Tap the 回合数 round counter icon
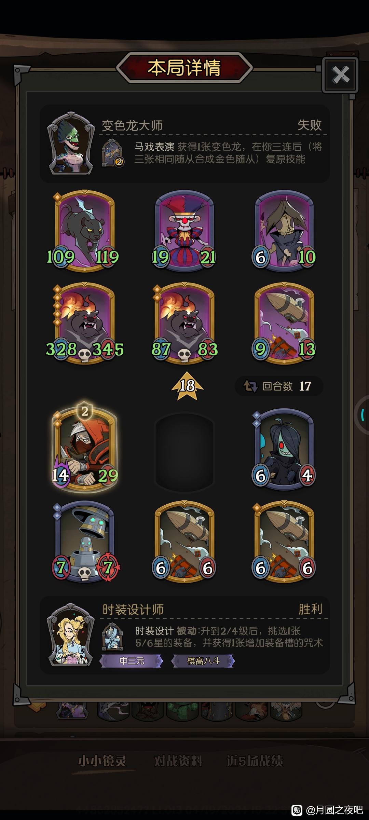Viewport: 369px width, 820px height. (x=250, y=386)
